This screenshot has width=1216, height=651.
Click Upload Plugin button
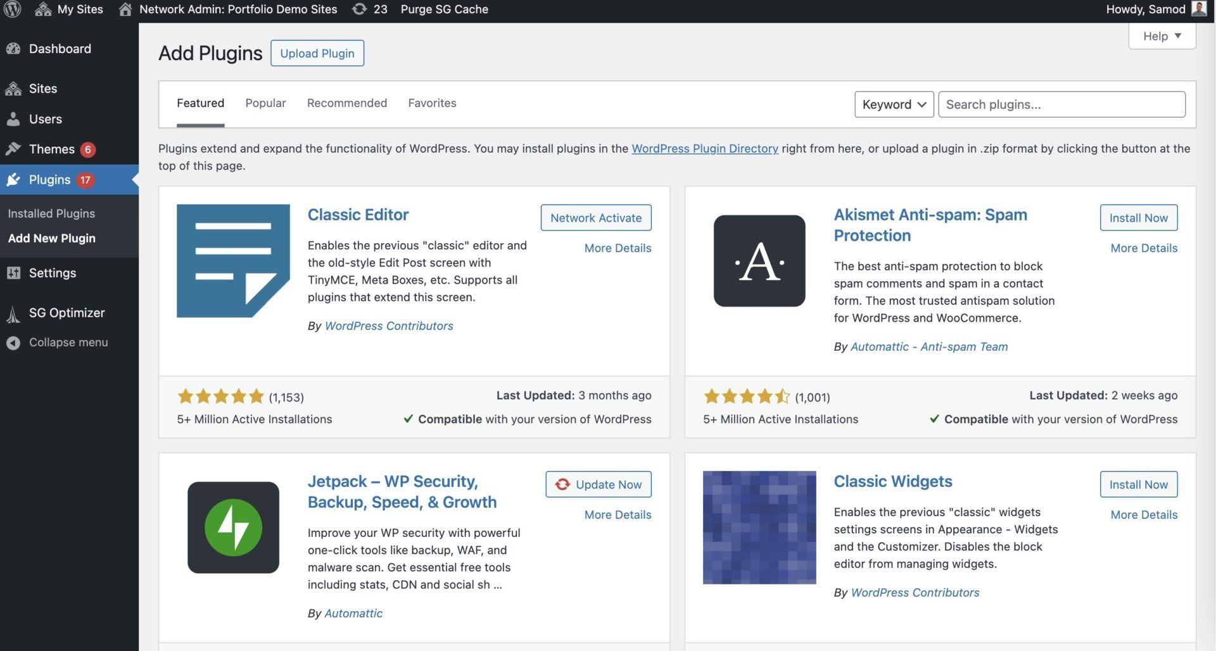click(317, 53)
